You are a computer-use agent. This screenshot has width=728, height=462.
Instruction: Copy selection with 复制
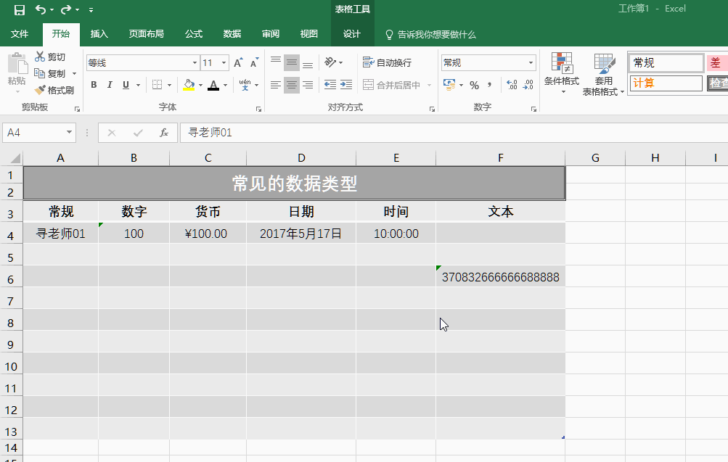point(50,73)
